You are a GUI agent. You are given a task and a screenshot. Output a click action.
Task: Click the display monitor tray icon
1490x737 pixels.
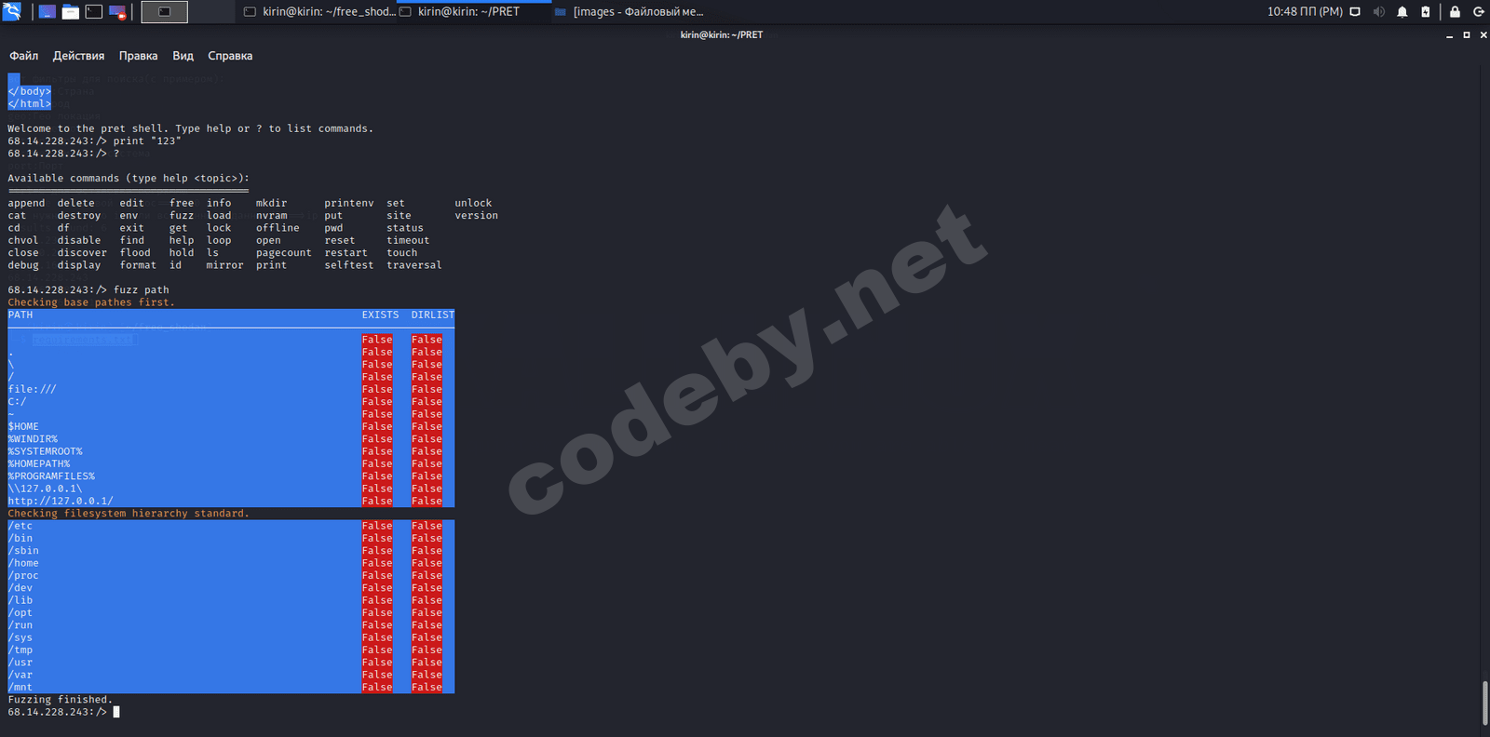point(1355,12)
